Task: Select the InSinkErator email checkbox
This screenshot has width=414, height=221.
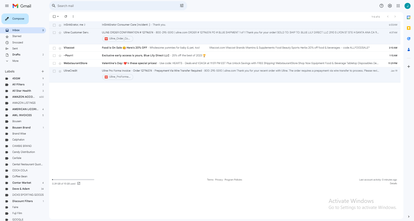Action: [x=54, y=25]
